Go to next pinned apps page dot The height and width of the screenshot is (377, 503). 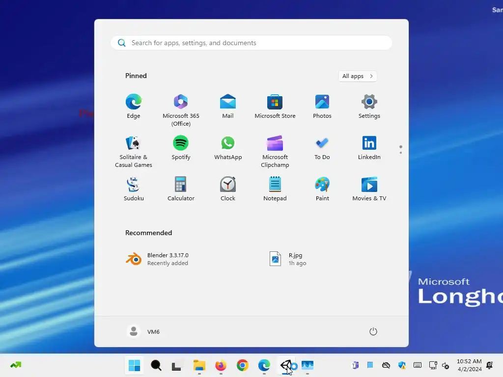[401, 153]
